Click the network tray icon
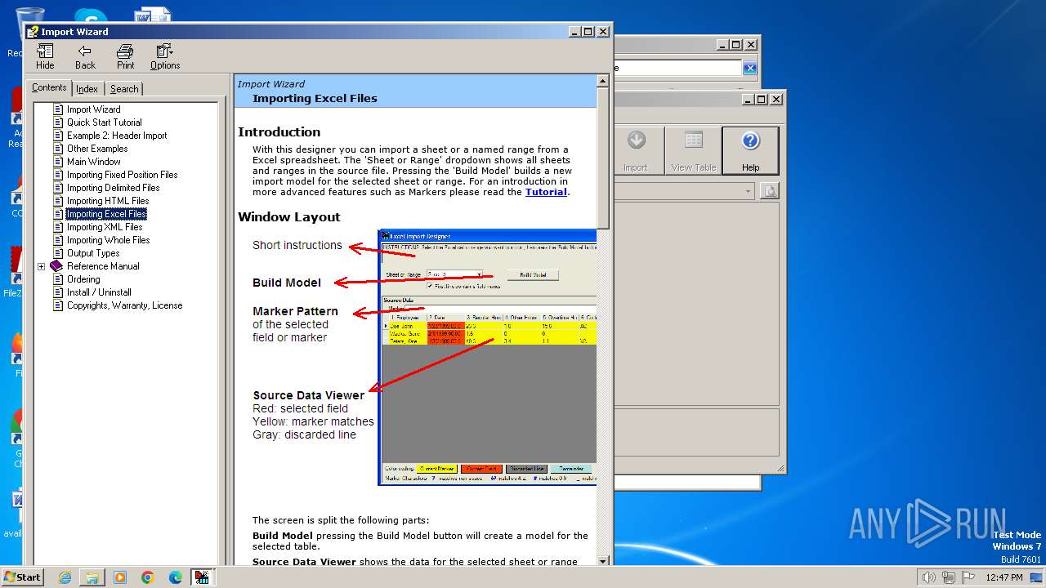 pyautogui.click(x=947, y=577)
